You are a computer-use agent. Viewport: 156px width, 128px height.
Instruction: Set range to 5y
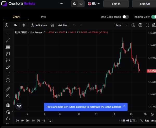[x=17, y=121]
